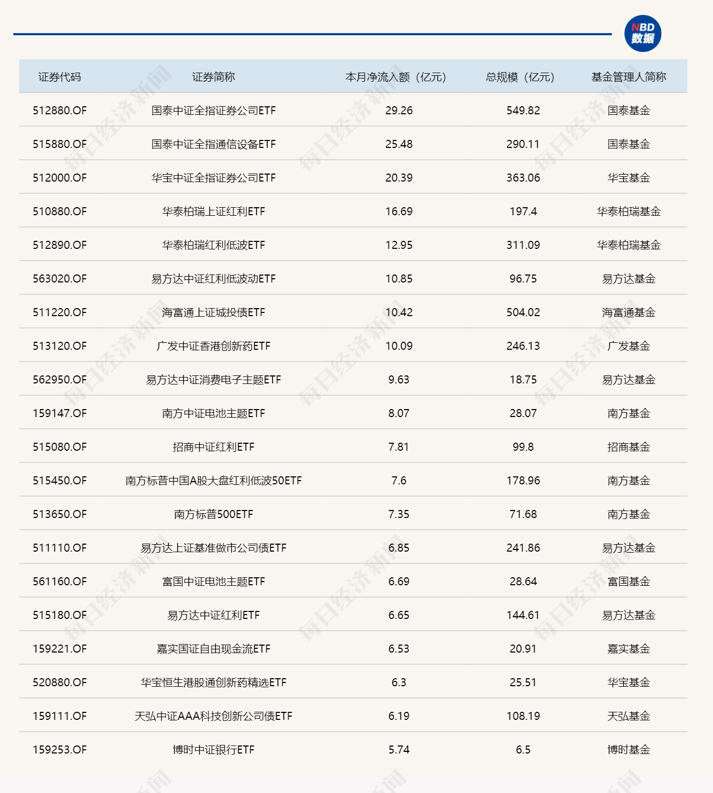
Task: Click 嘉实国证自由现金流ETF name cell
Action: click(214, 649)
